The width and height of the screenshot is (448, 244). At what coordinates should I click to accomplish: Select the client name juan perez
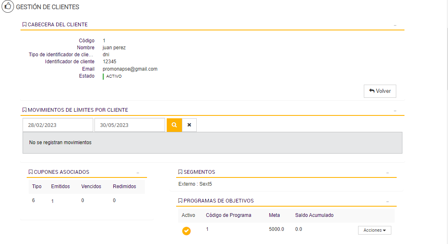[x=114, y=48]
